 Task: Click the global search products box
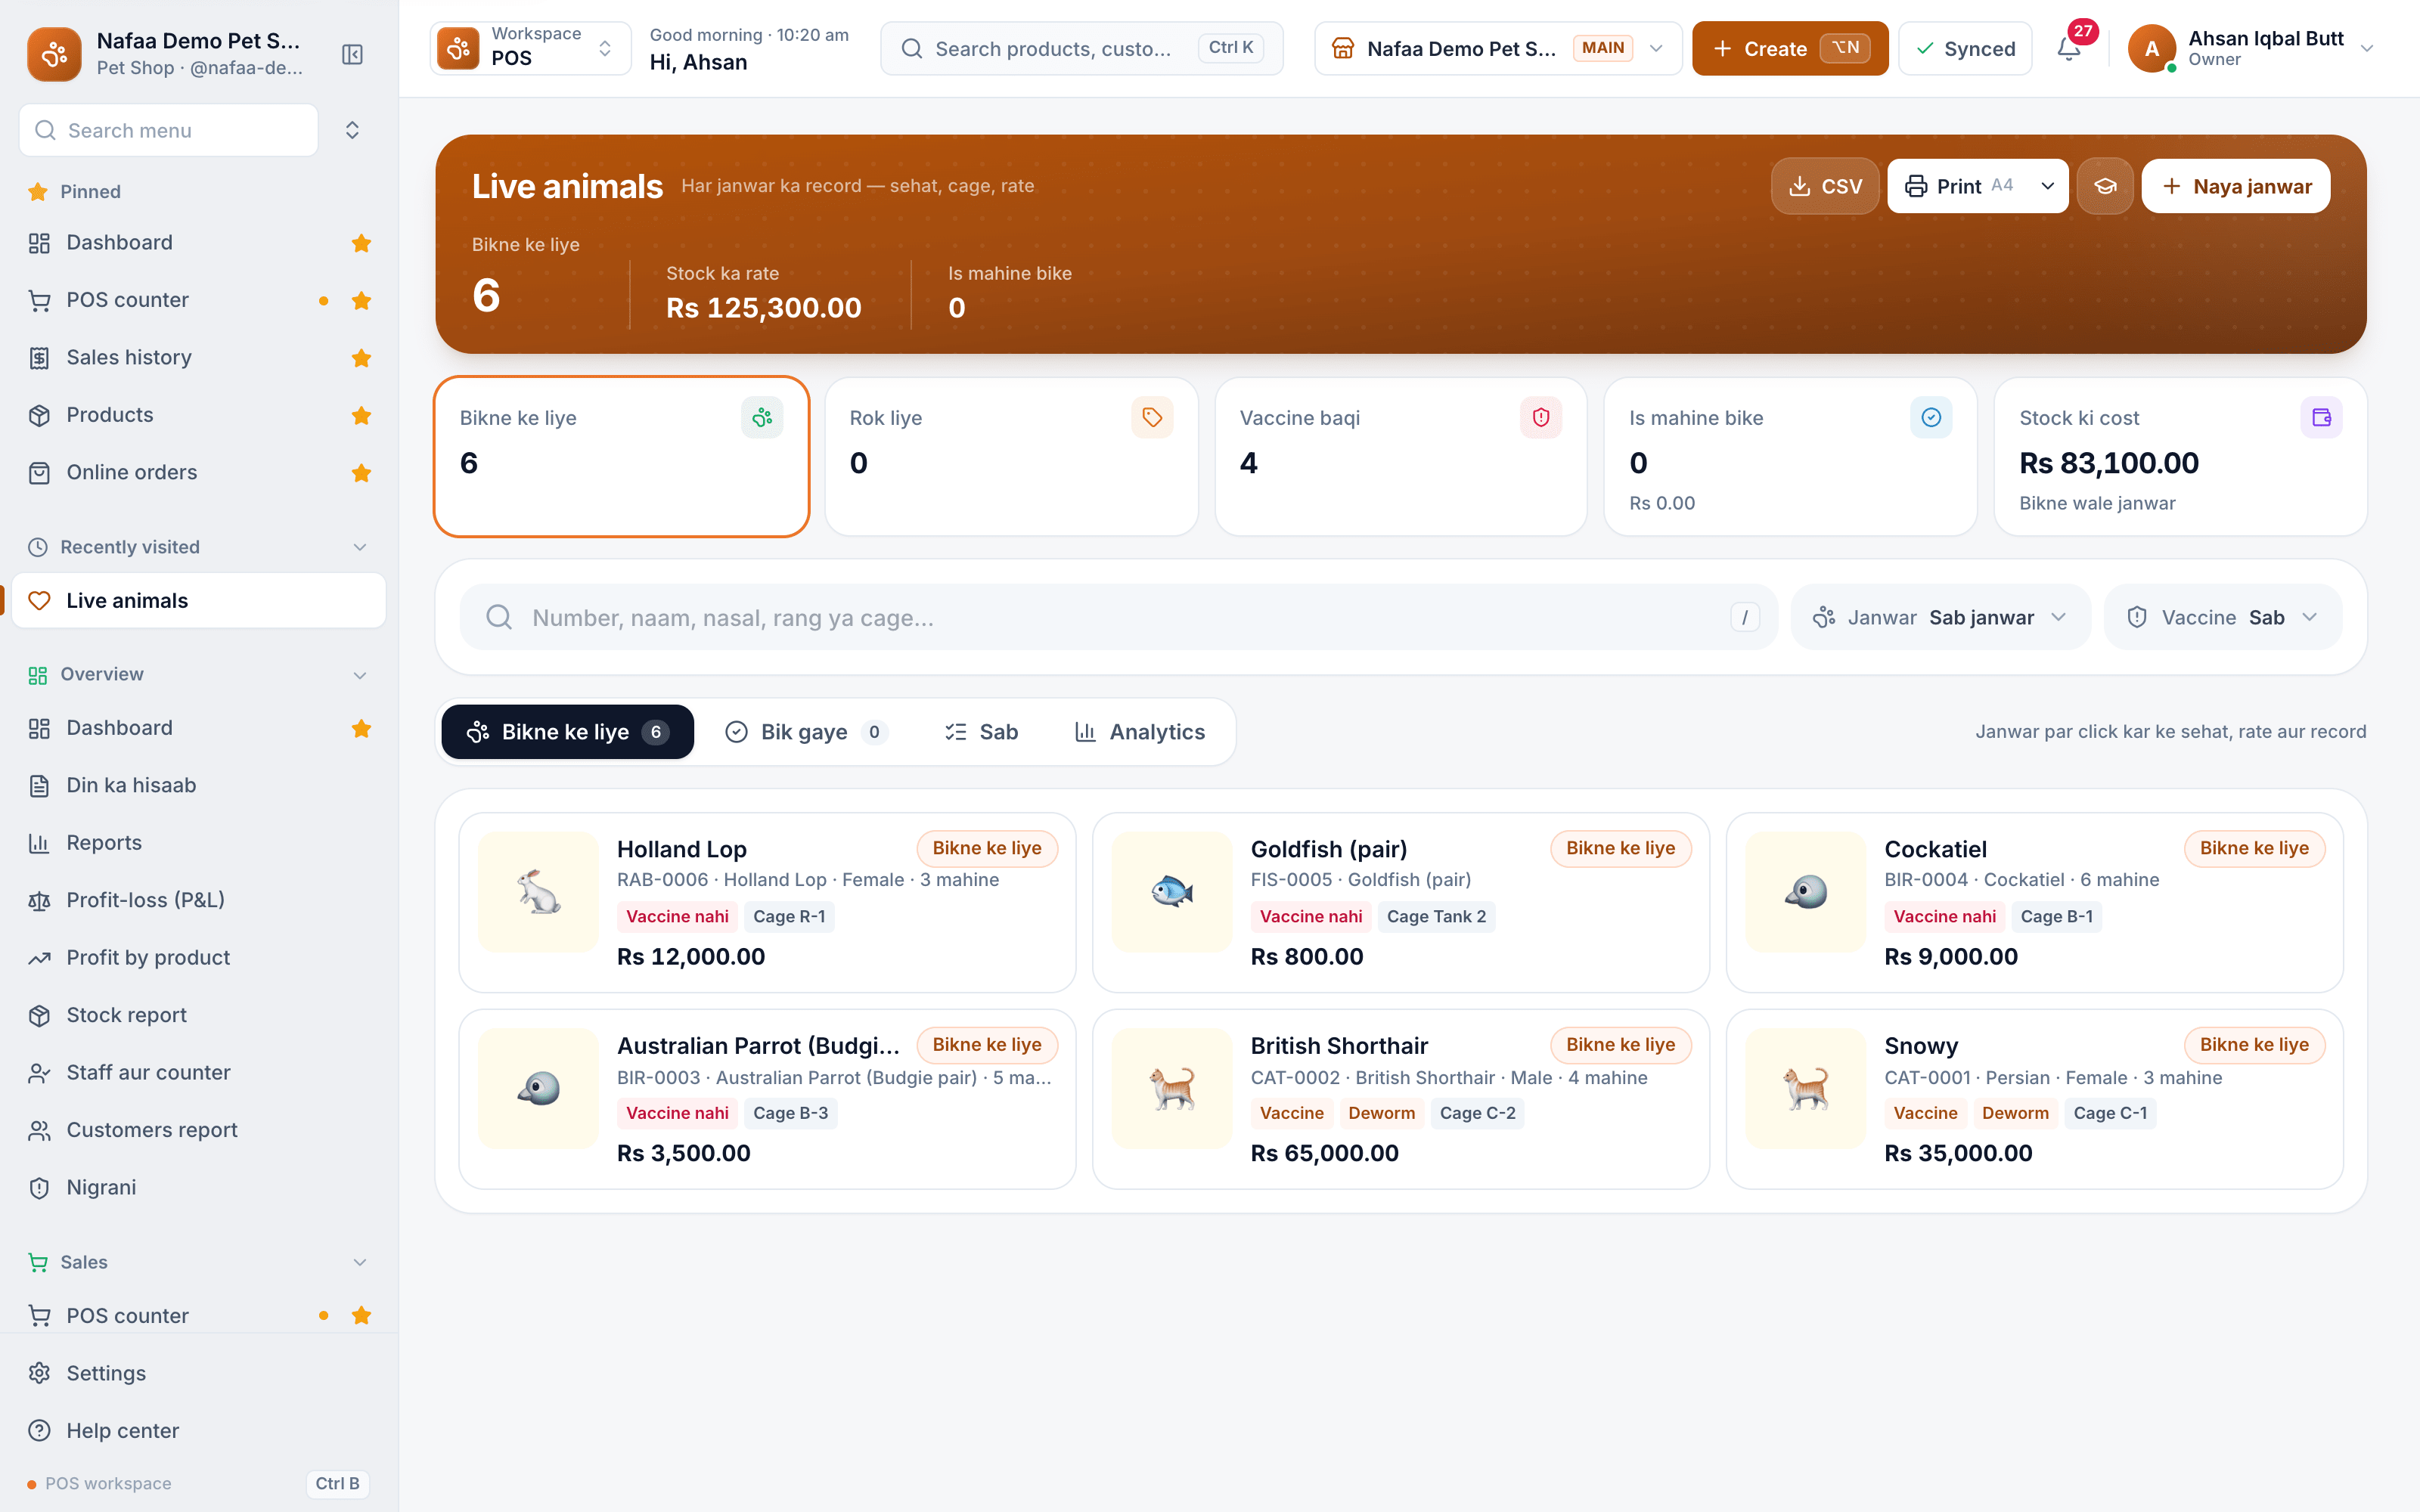click(1082, 48)
